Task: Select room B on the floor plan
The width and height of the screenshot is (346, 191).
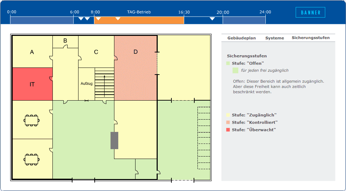Action: click(x=65, y=42)
